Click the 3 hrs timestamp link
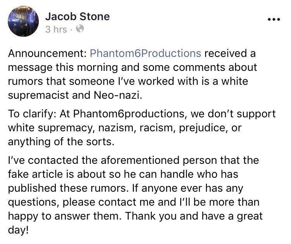Viewport: 291px width, 244px height. (56, 29)
